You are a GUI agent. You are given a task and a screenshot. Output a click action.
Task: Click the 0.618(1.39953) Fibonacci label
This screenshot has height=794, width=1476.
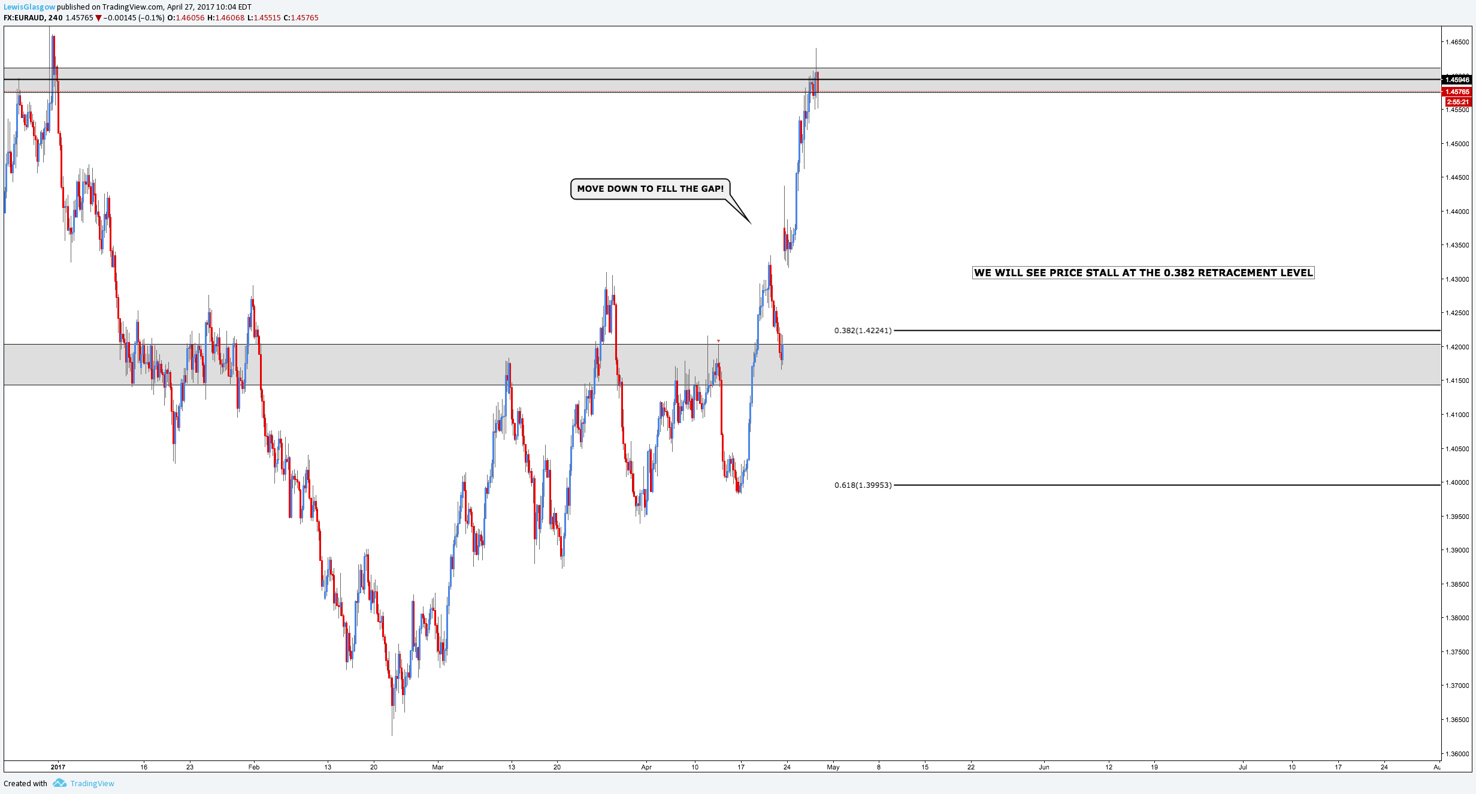[863, 485]
